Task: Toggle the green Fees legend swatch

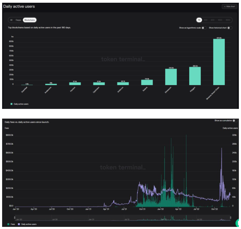Action: point(8,224)
